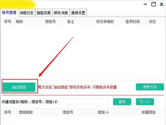The width and height of the screenshot is (166, 125).
Task: Open the 通用设置 tab
Action: tap(78, 13)
